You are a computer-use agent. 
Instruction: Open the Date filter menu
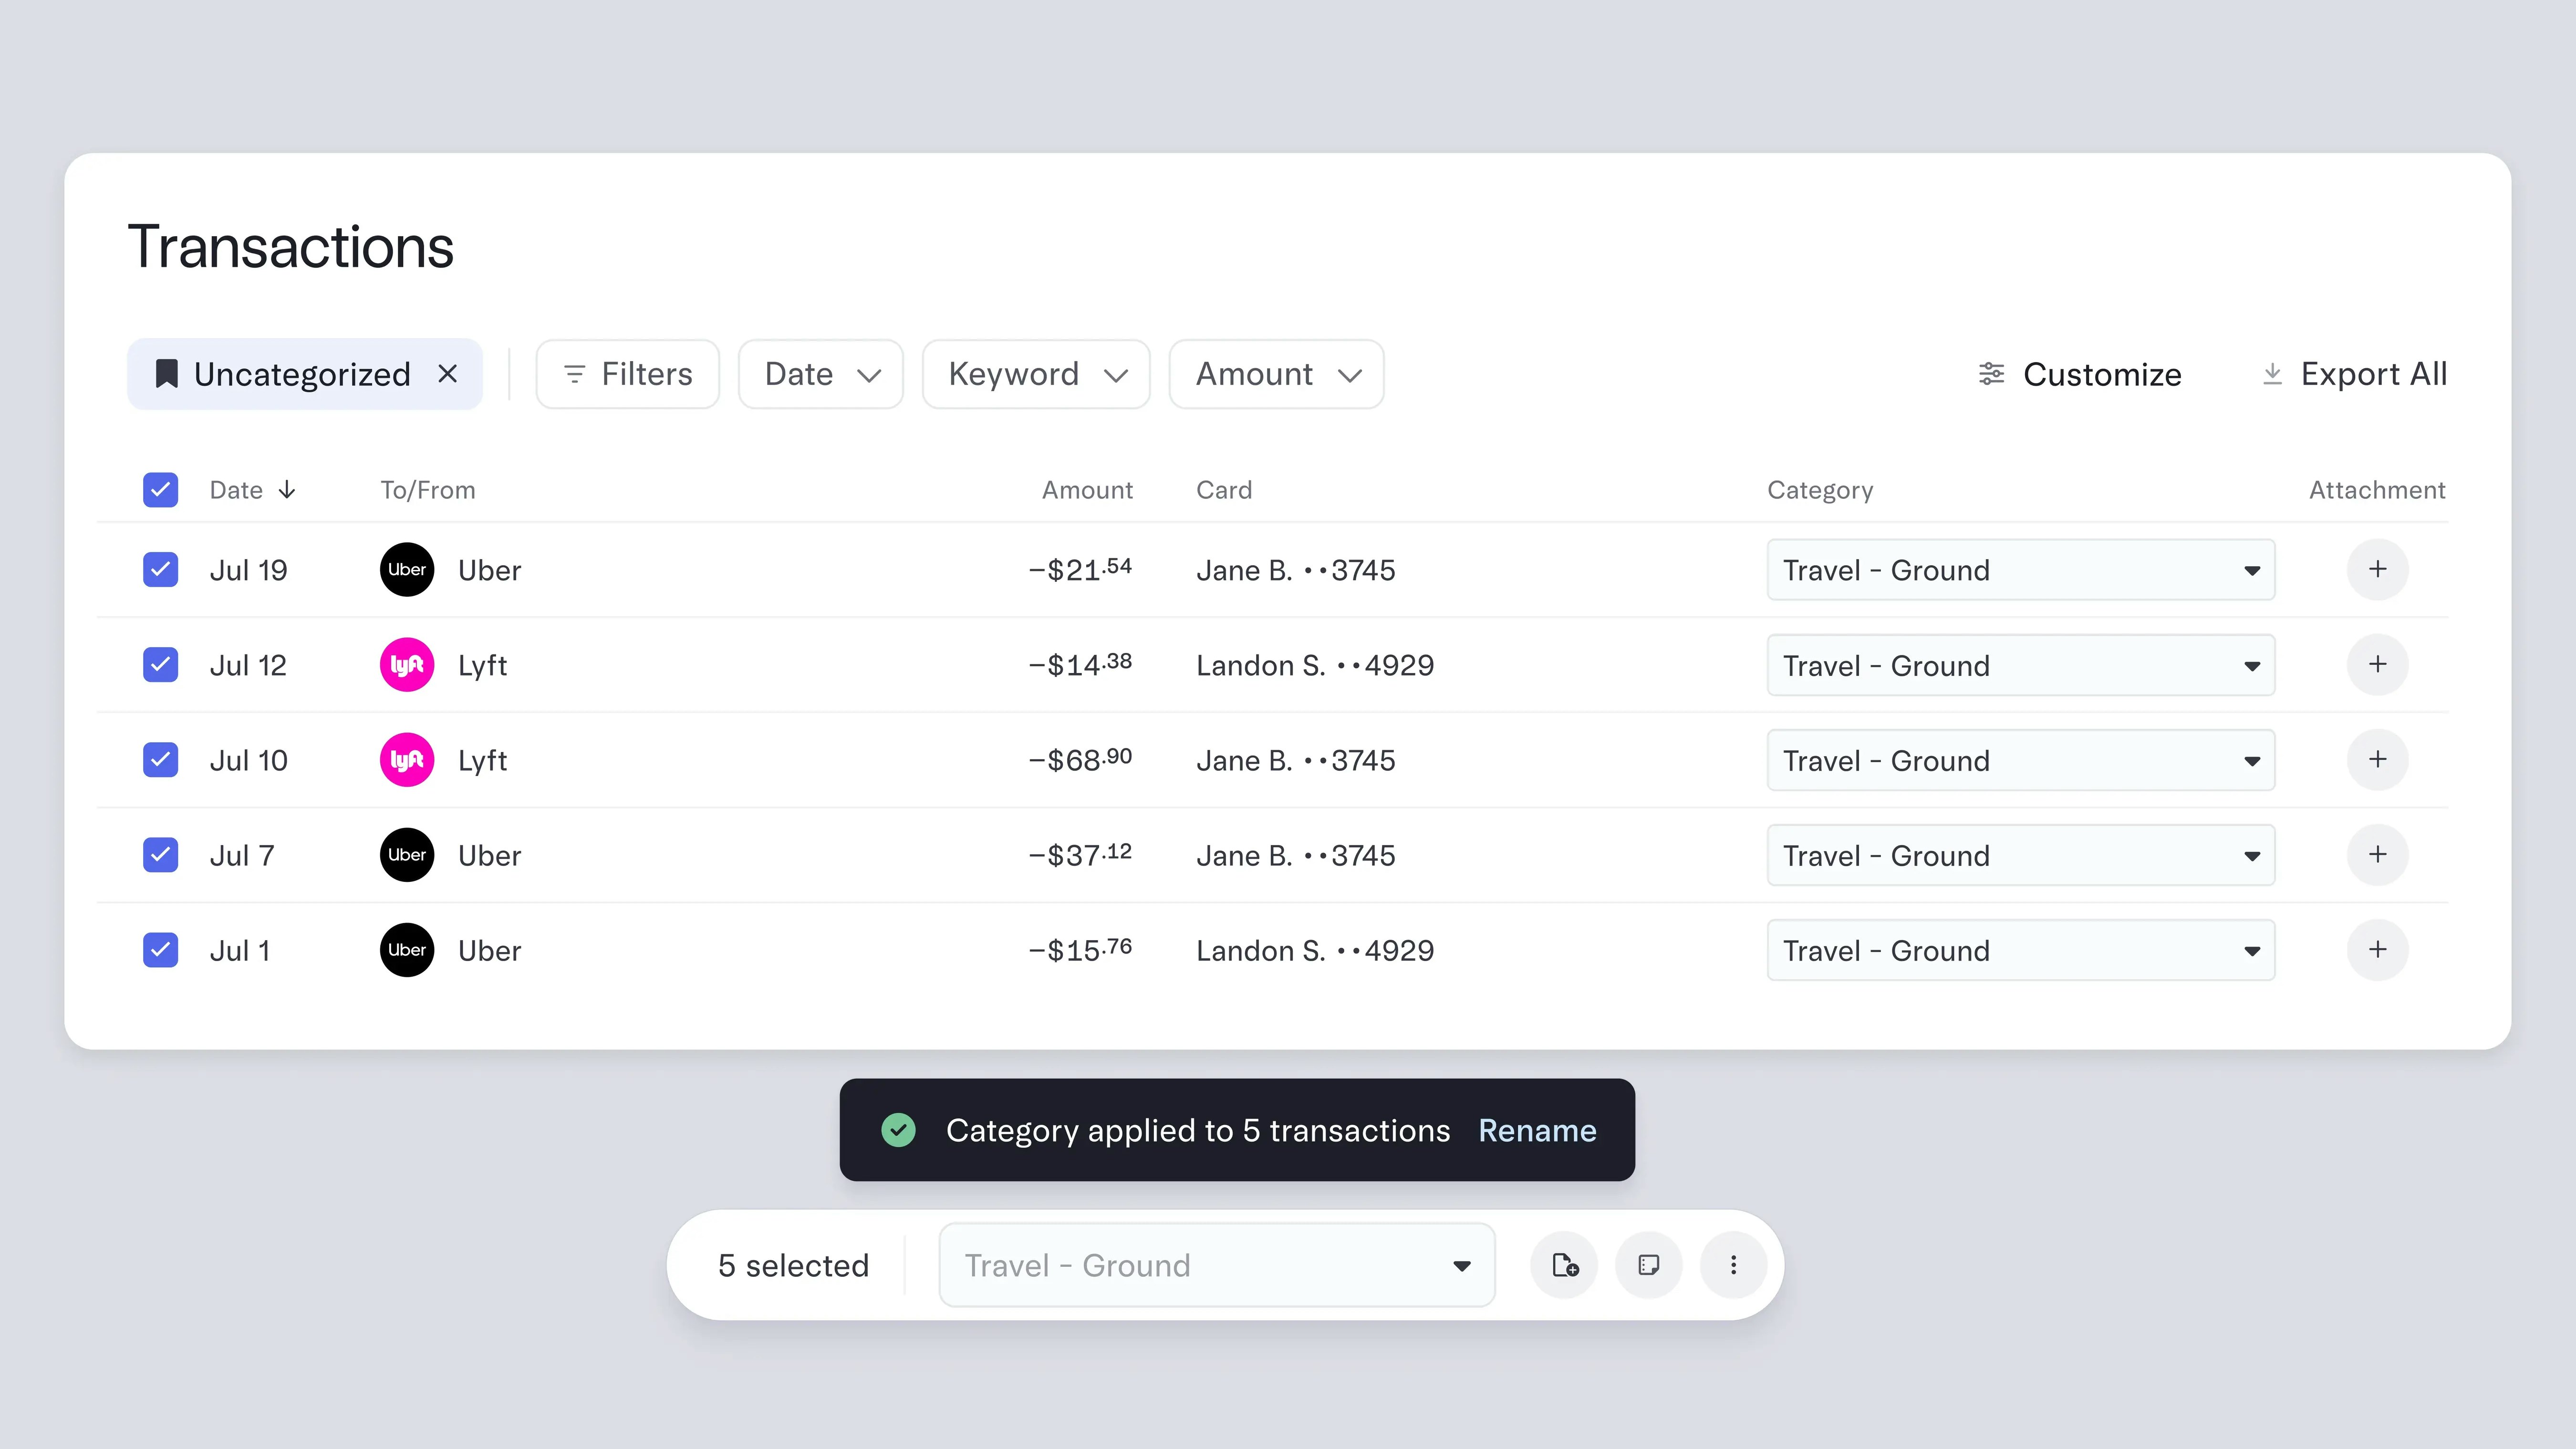pos(820,373)
